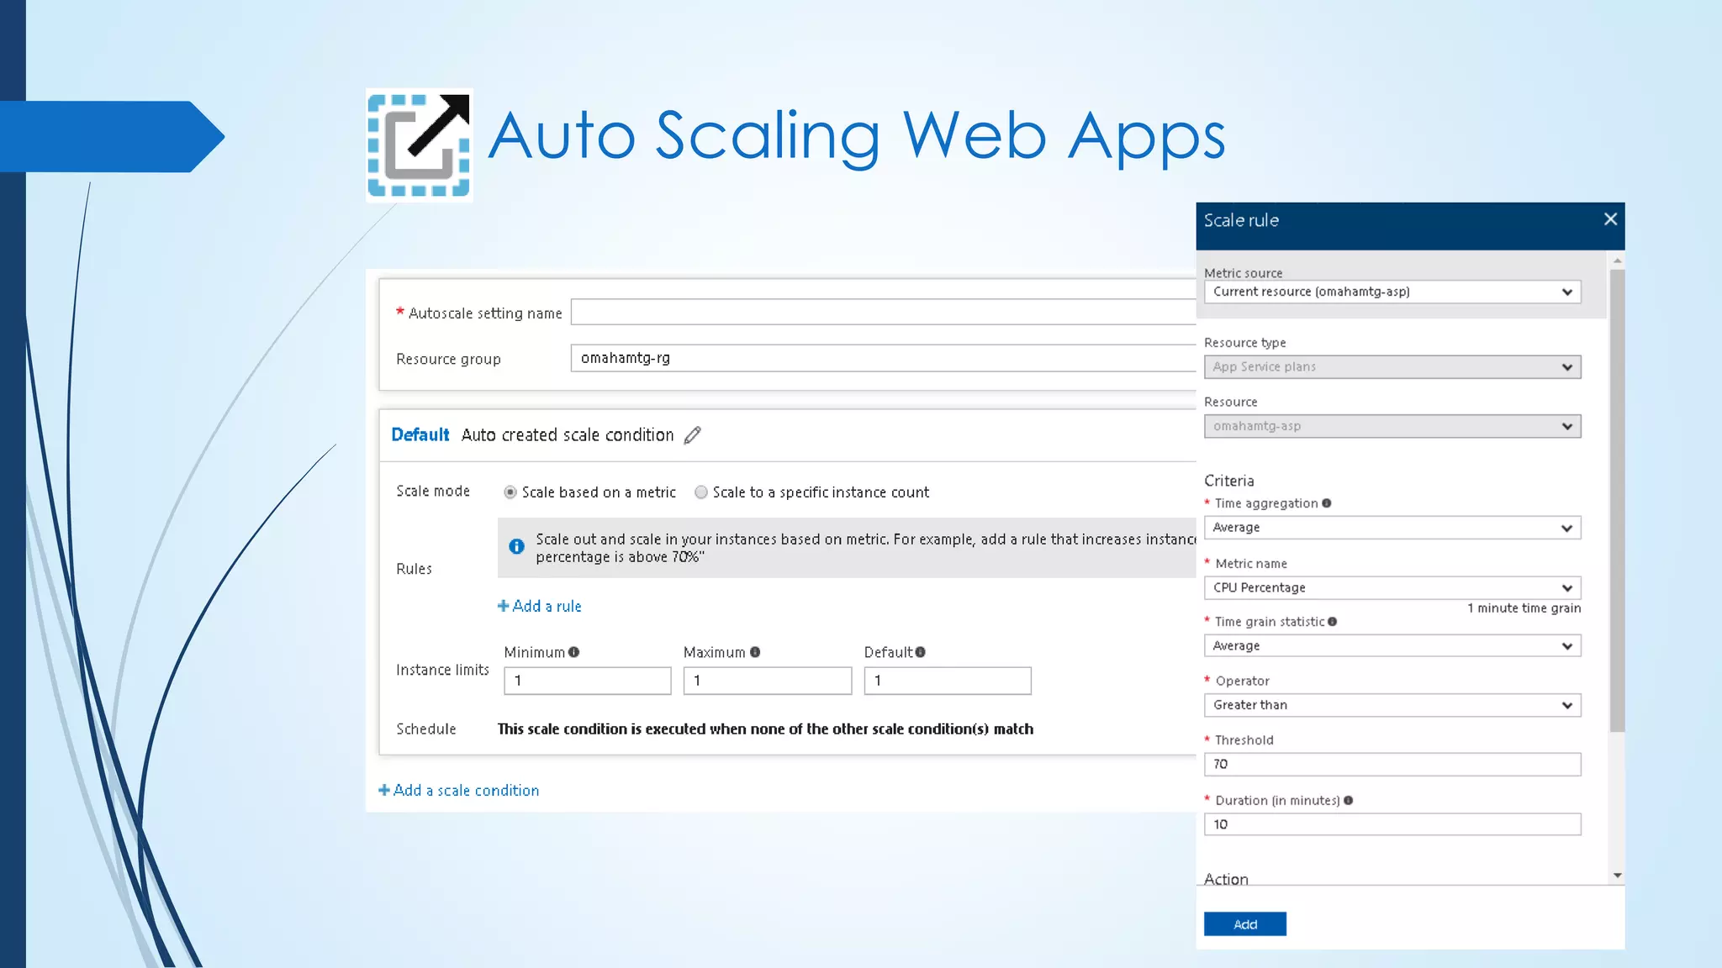Click the Resource group field
This screenshot has height=968, width=1722.
pos(883,358)
